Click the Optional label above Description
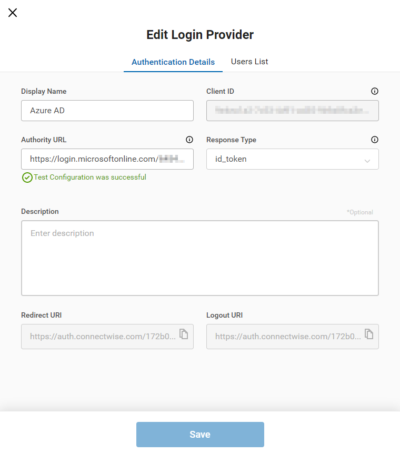400x463 pixels. [360, 212]
